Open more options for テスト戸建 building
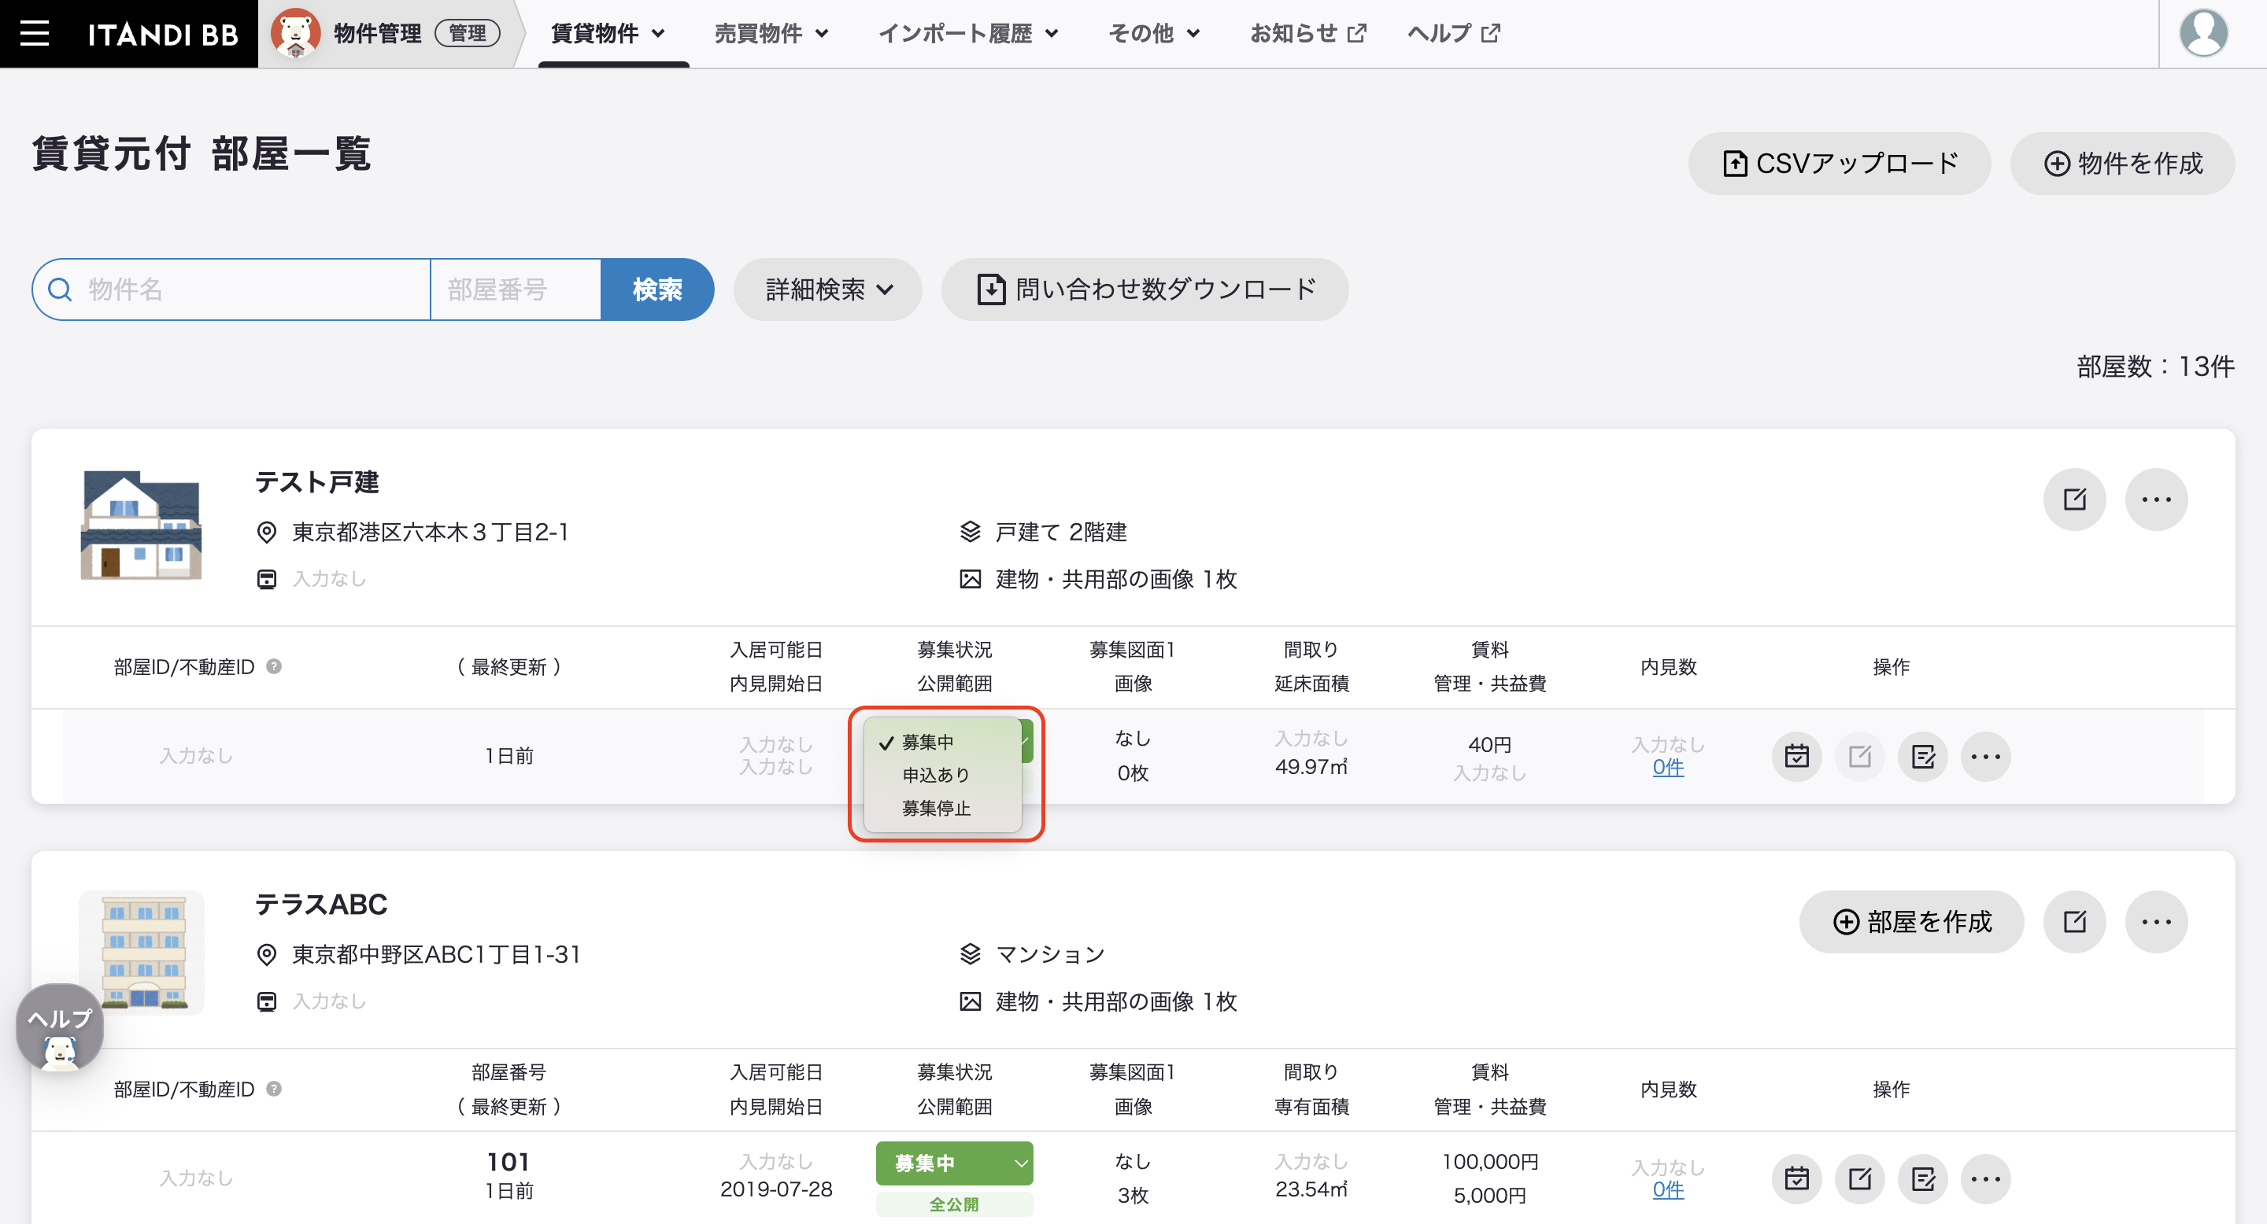The width and height of the screenshot is (2267, 1224). [x=2156, y=500]
